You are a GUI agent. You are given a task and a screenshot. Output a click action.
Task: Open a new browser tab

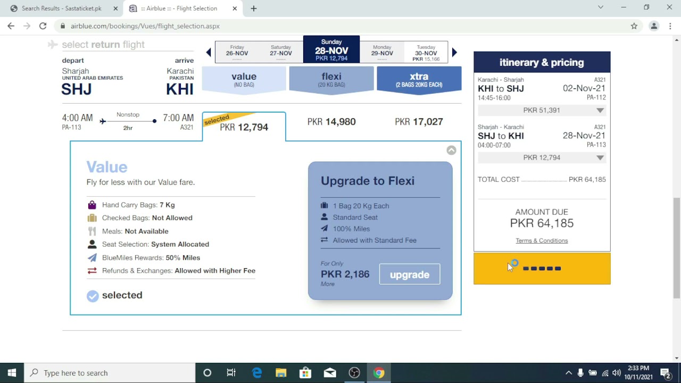click(254, 9)
